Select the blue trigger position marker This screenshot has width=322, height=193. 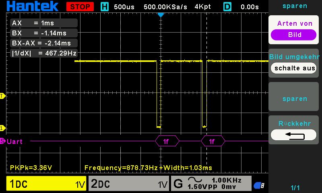[161, 15]
